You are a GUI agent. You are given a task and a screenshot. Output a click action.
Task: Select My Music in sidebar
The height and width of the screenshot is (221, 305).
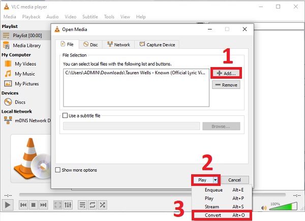coord(26,74)
